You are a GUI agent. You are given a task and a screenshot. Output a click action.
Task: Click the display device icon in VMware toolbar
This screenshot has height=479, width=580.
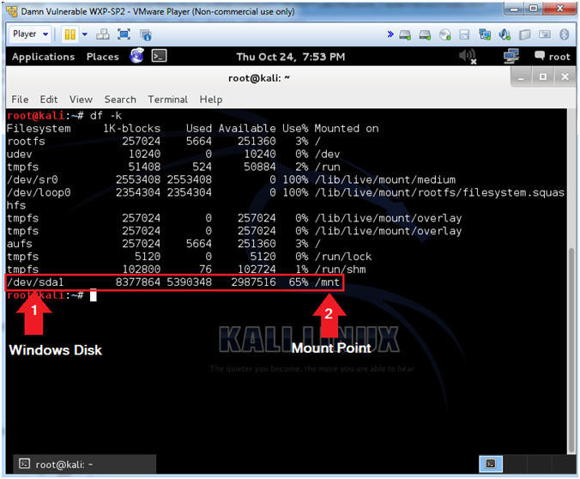tap(545, 34)
